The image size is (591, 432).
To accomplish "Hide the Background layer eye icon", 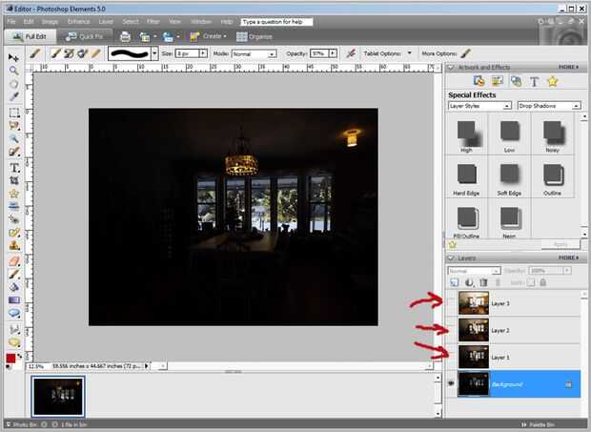I will click(x=451, y=383).
